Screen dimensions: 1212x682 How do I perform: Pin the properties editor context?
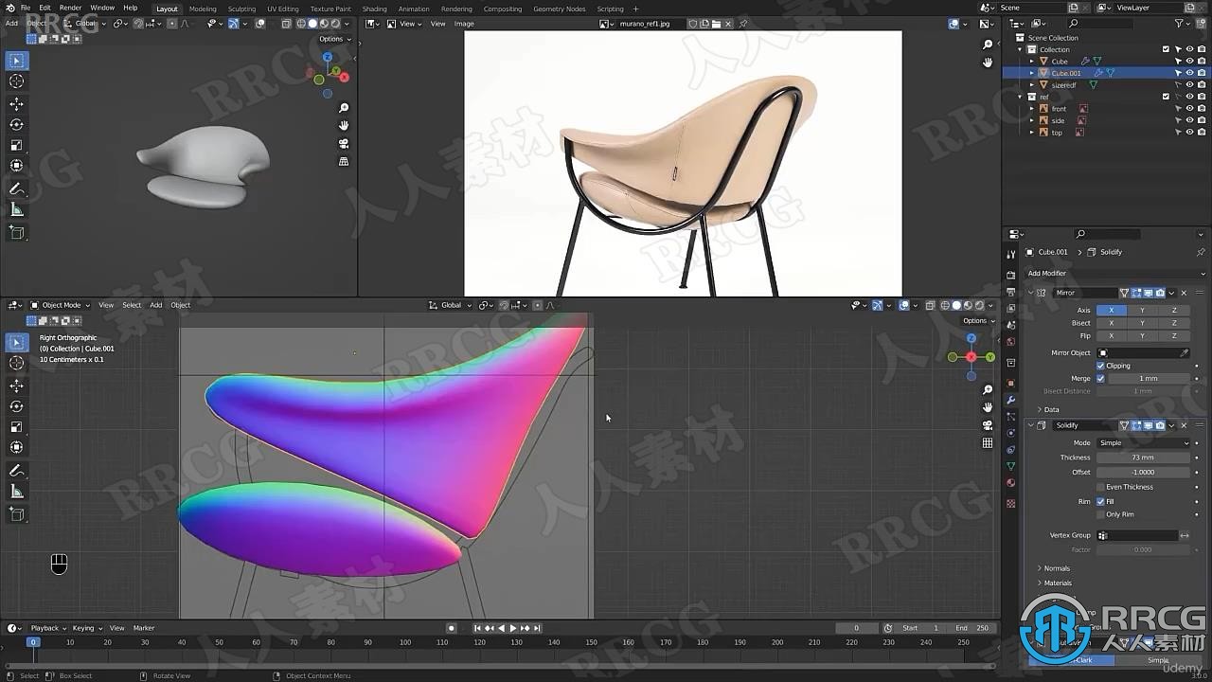[x=1203, y=252]
